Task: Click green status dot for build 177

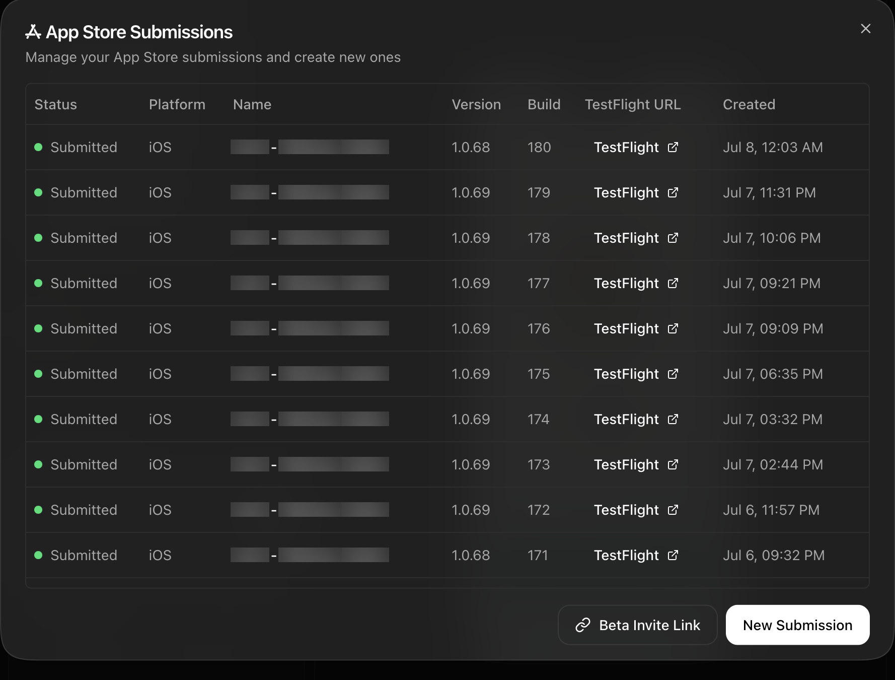Action: 38,283
